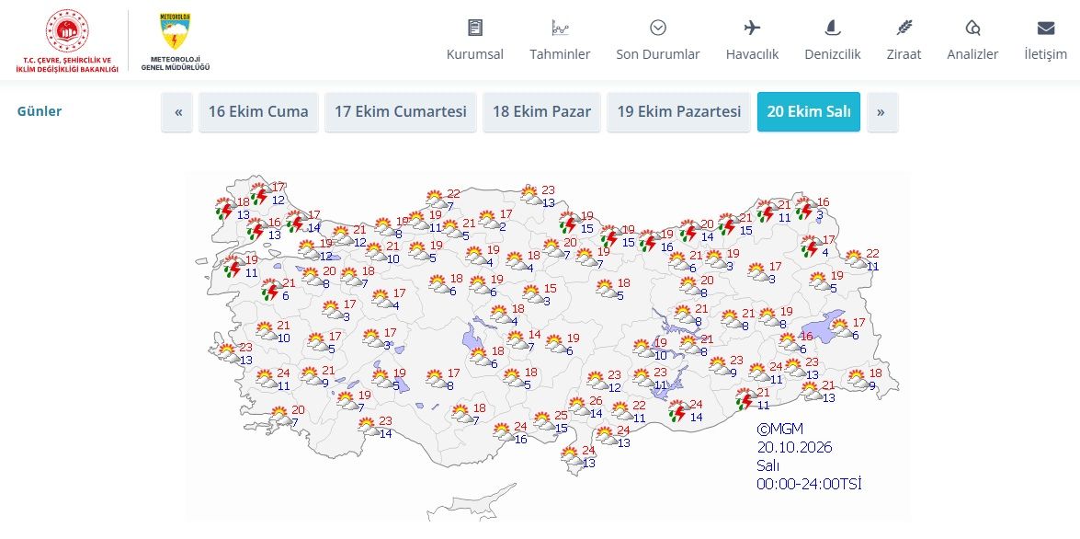This screenshot has height=539, width=1080.
Task: Click partly cloudy icon with 25 and 15
Action: point(543,421)
